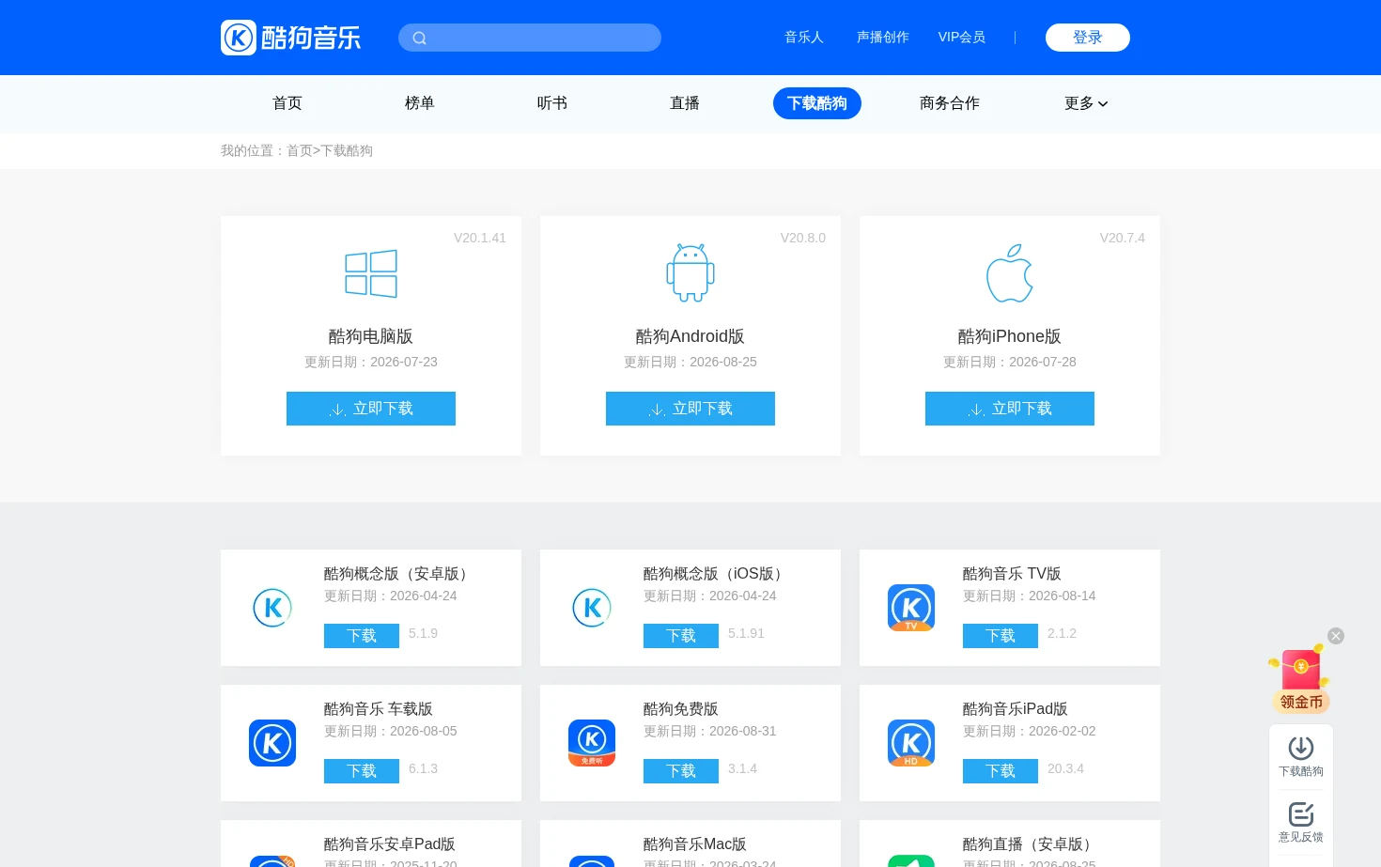Click version V20.7.4 label

coord(1123,238)
